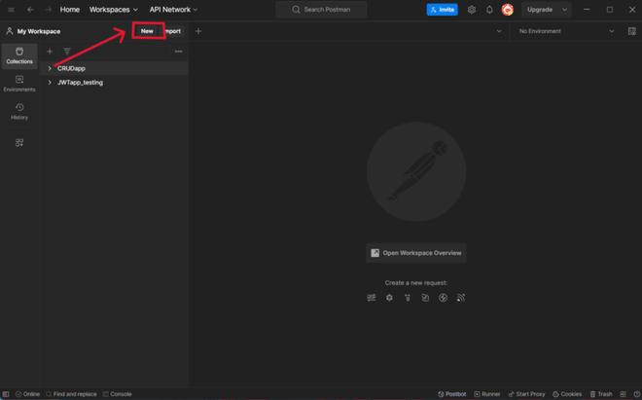The width and height of the screenshot is (642, 400).
Task: Click the Upgrade button
Action: pos(540,10)
